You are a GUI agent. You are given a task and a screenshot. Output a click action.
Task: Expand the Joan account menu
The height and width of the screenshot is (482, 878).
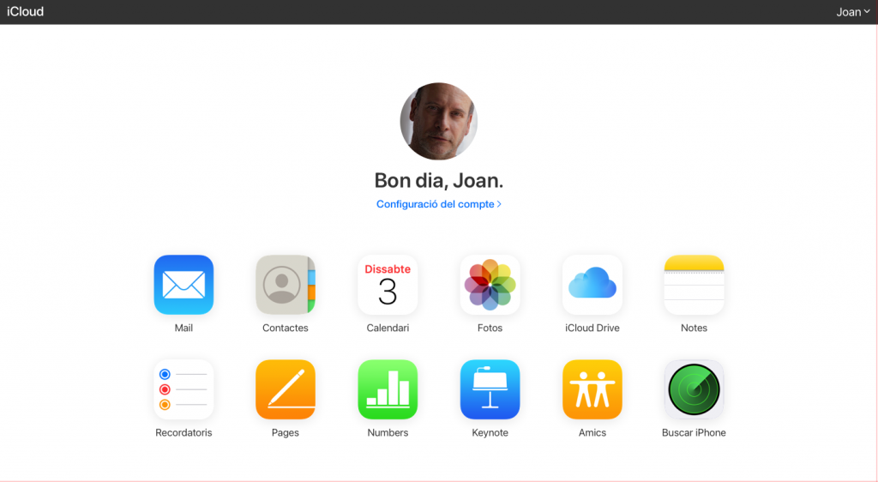pyautogui.click(x=853, y=12)
